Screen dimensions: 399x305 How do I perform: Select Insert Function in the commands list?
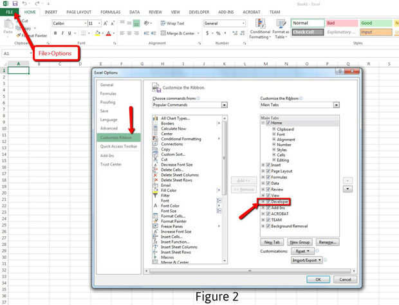[175, 242]
